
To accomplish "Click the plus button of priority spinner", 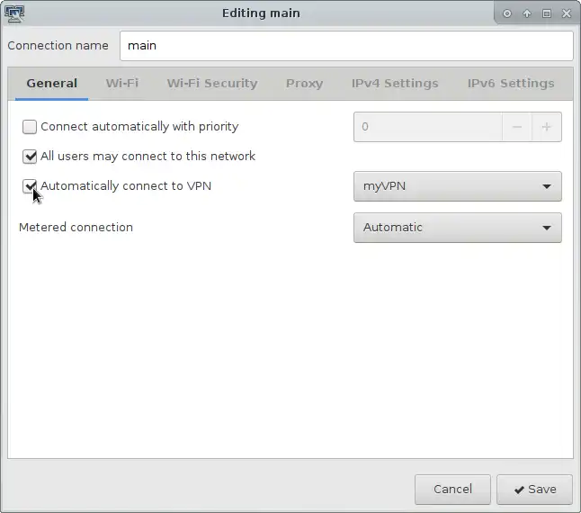I will click(x=547, y=127).
